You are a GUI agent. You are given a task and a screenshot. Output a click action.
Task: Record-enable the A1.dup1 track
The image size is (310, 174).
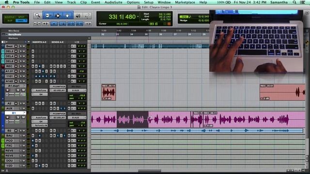8,90
